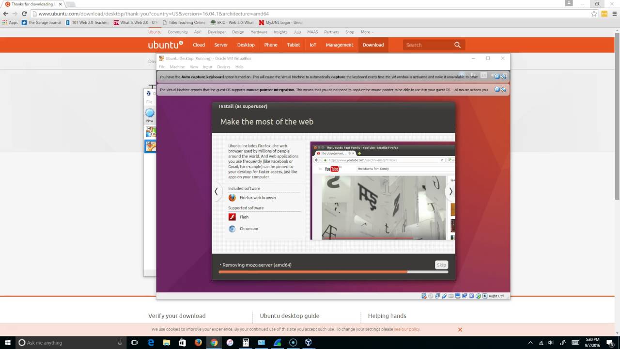Click the Firefox web browser icon in installer slide
The height and width of the screenshot is (349, 620).
coord(232,198)
